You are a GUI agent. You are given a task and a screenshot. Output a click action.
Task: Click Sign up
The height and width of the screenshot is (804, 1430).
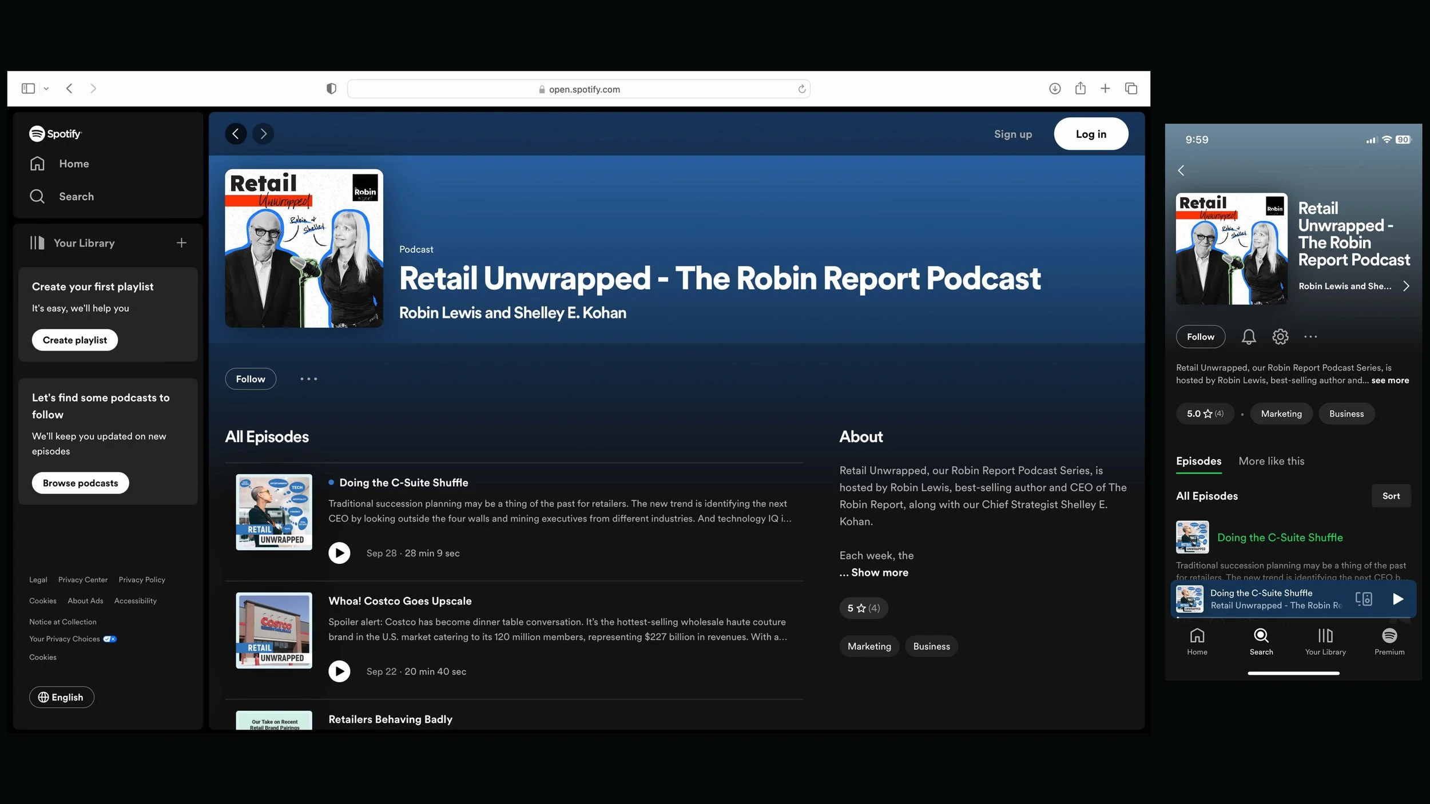click(x=1013, y=134)
